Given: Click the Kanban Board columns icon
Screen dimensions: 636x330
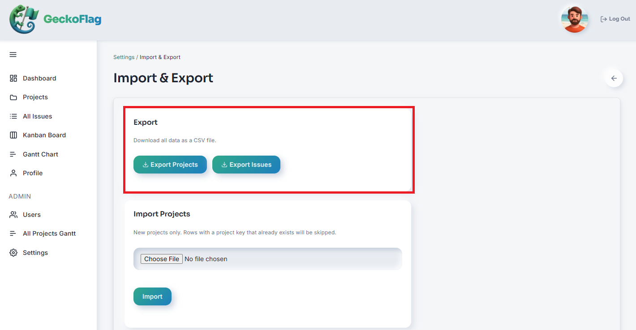Looking at the screenshot, I should coord(13,135).
